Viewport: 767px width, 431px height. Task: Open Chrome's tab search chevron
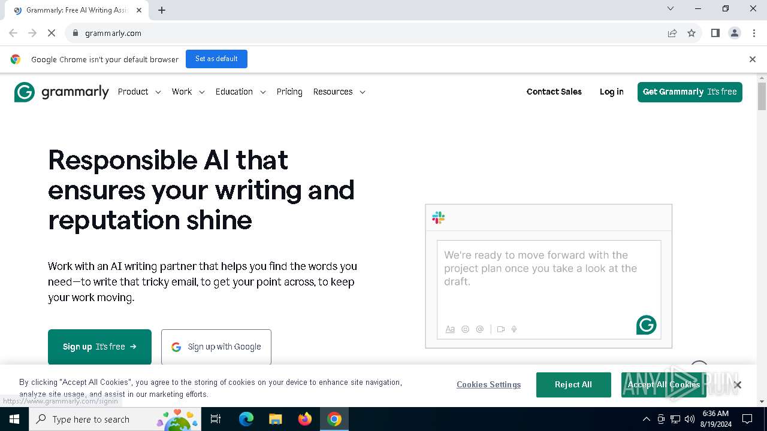(x=671, y=8)
